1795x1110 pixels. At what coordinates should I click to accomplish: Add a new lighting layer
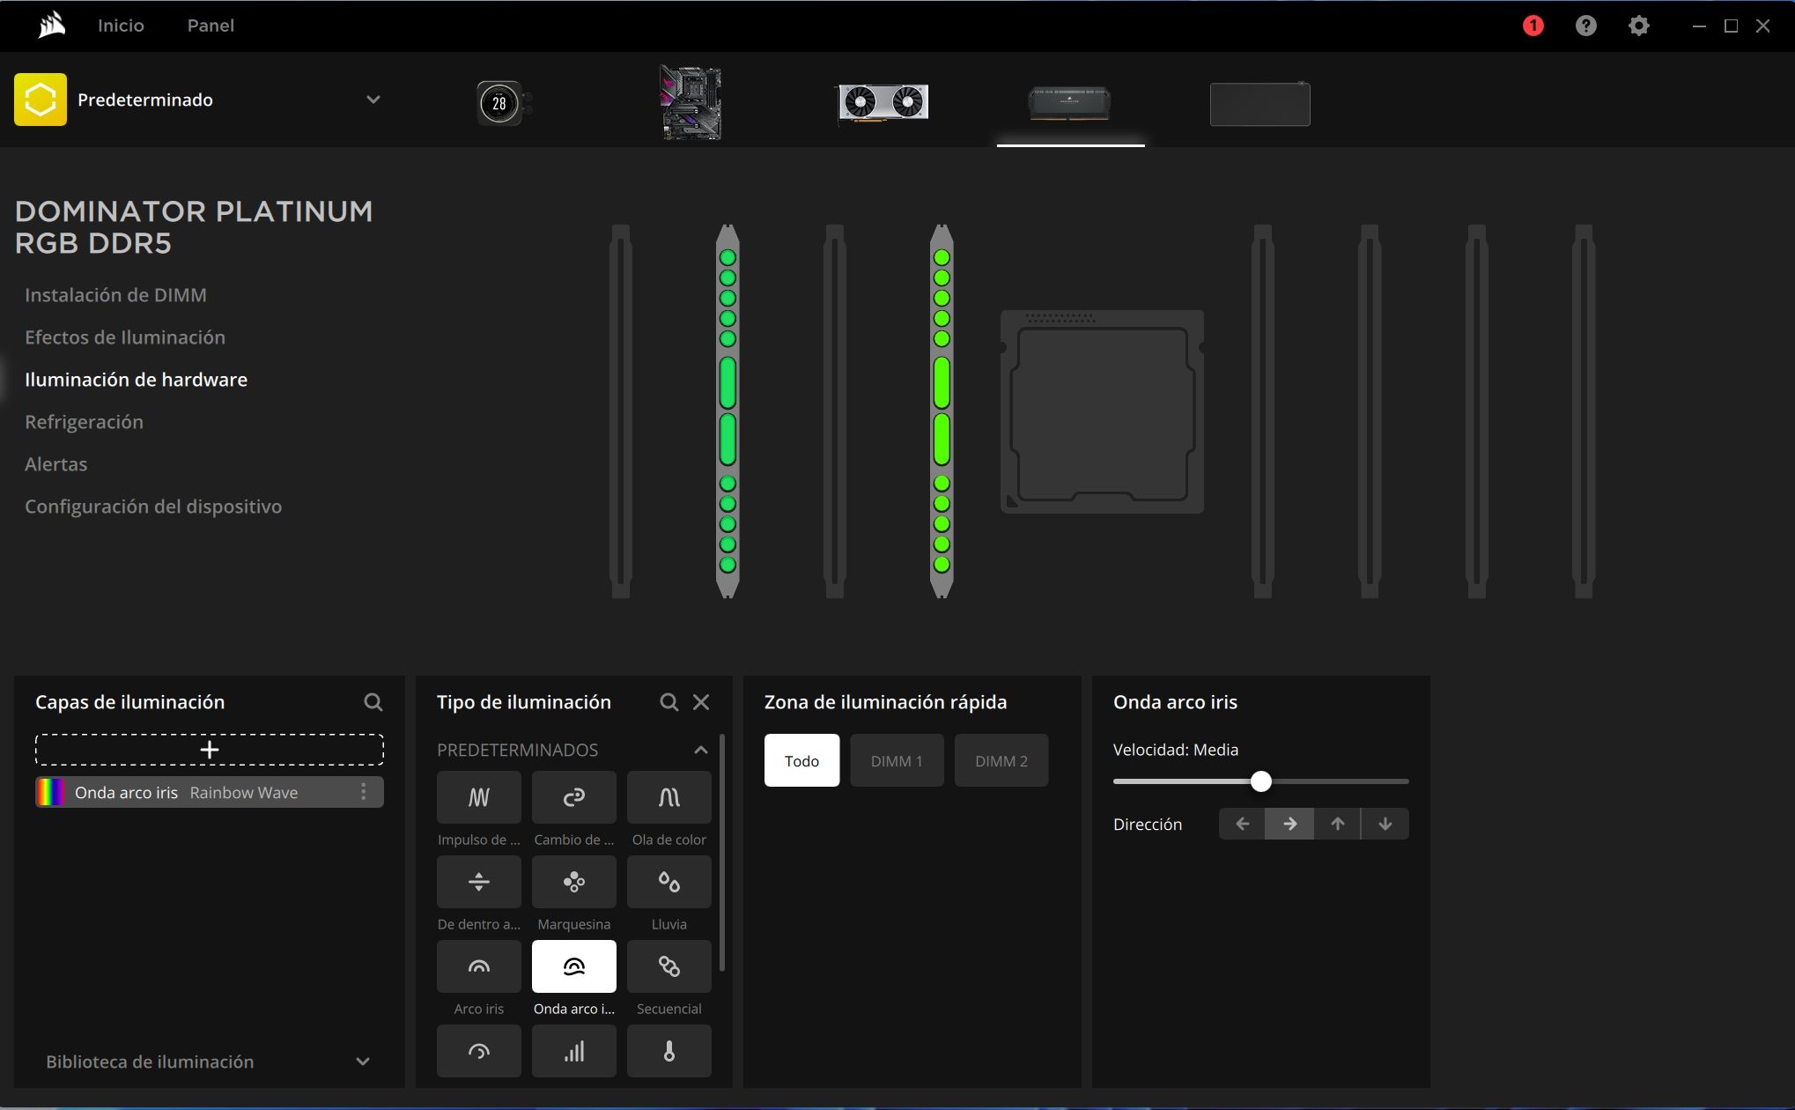pos(210,750)
